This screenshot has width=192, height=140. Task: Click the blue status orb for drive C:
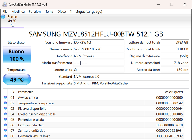[3, 16]
